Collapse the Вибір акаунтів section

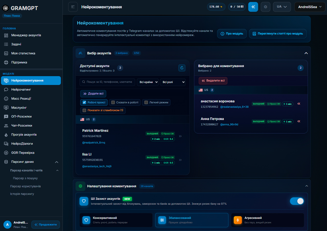click(306, 53)
